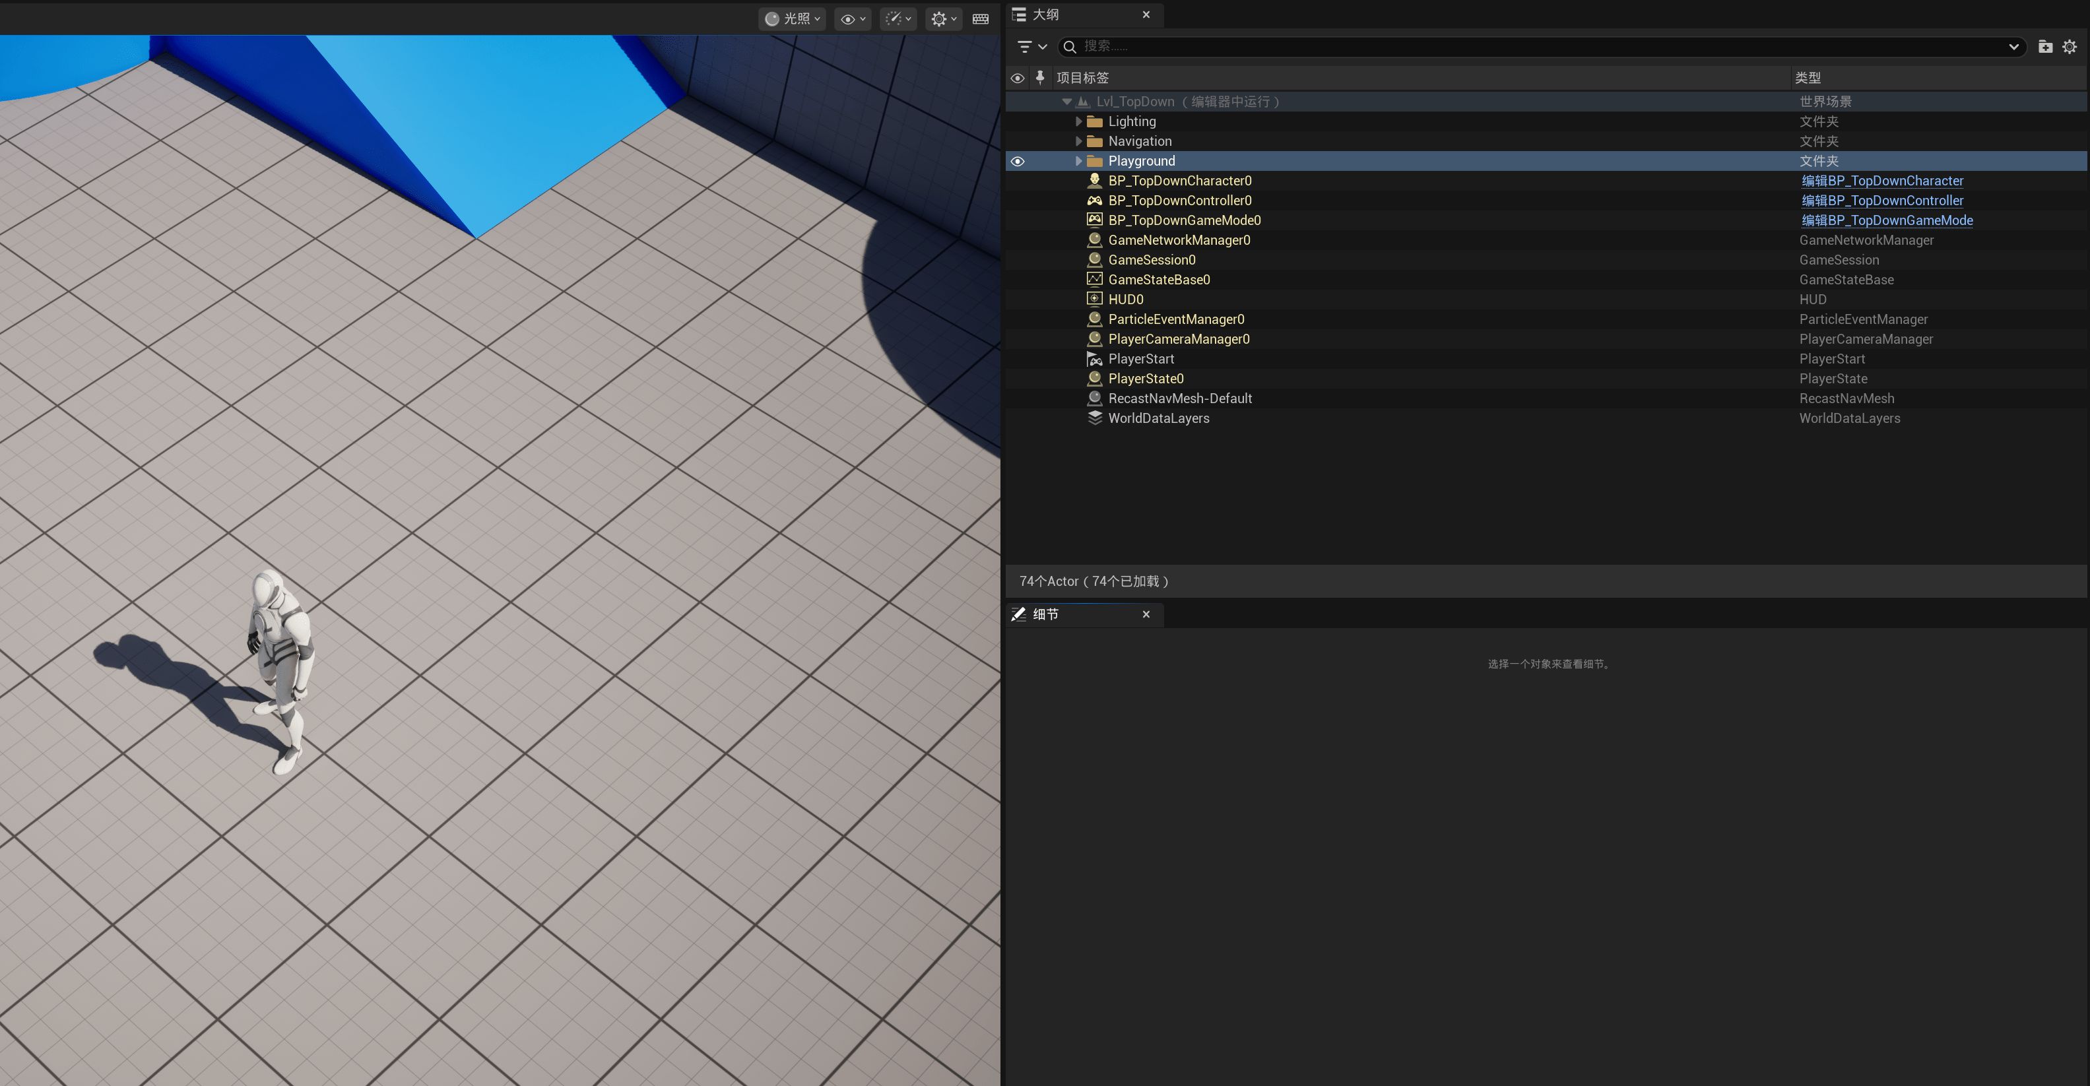The image size is (2090, 1086).
Task: Click the PlayerCameraManager type cell
Action: 1865,339
